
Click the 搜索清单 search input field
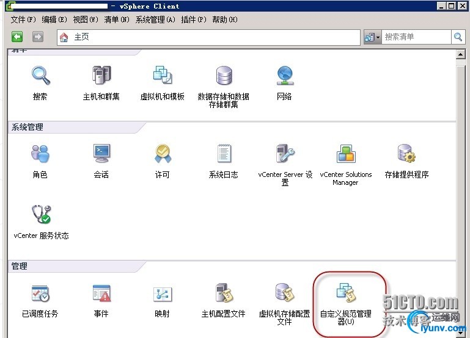click(x=416, y=37)
